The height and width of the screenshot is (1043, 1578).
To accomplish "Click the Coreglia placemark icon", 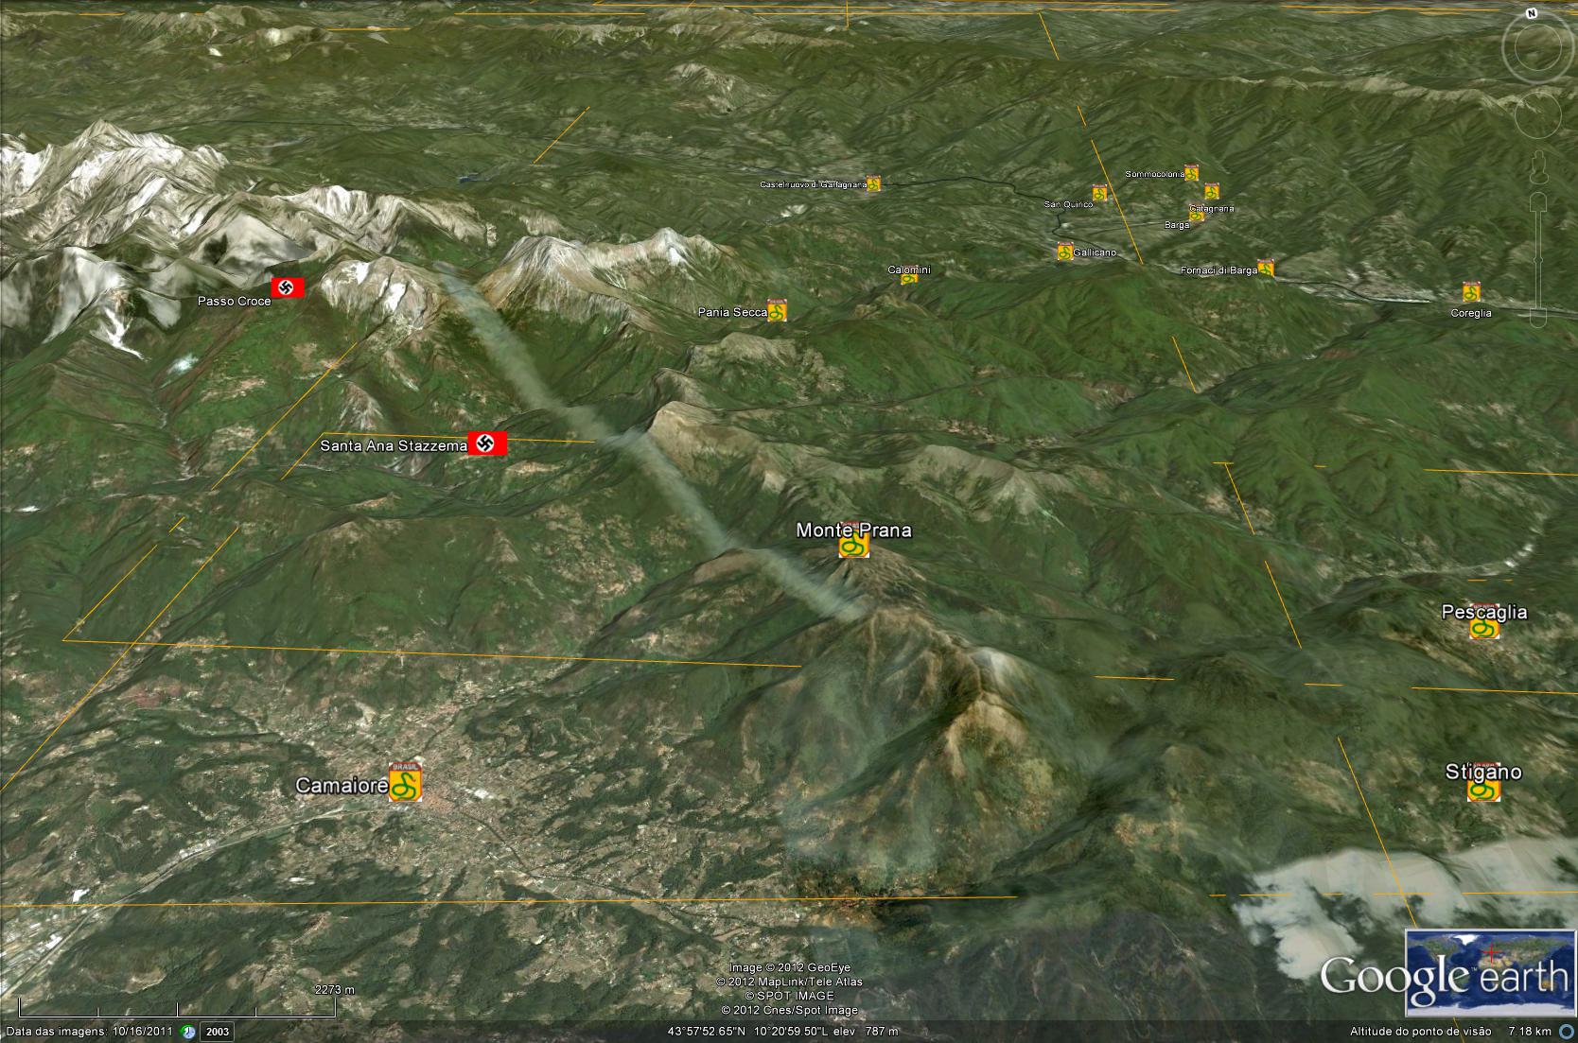I will [1470, 292].
